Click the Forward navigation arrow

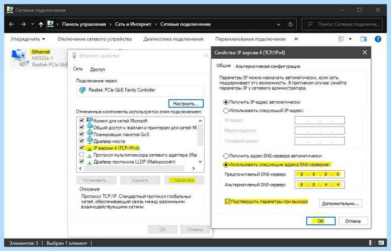click(23, 24)
